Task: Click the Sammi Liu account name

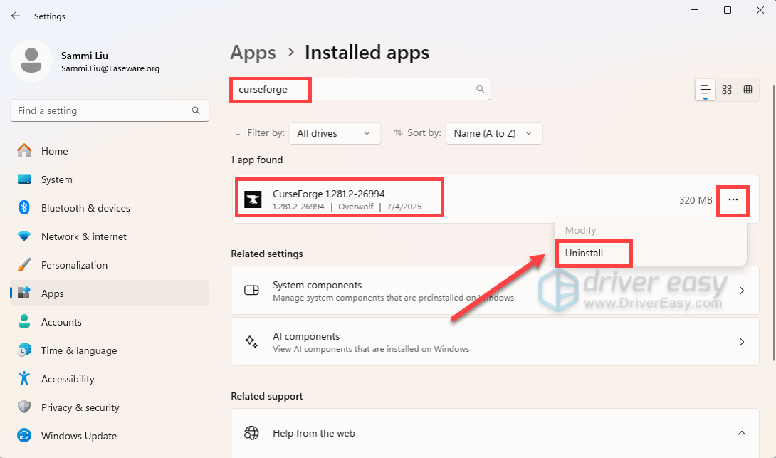Action: (x=85, y=56)
